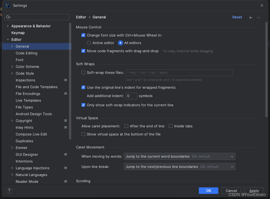Viewport: 270px width, 199px height.
Task: Navigate forward with the right arrow icon
Action: 258,17
